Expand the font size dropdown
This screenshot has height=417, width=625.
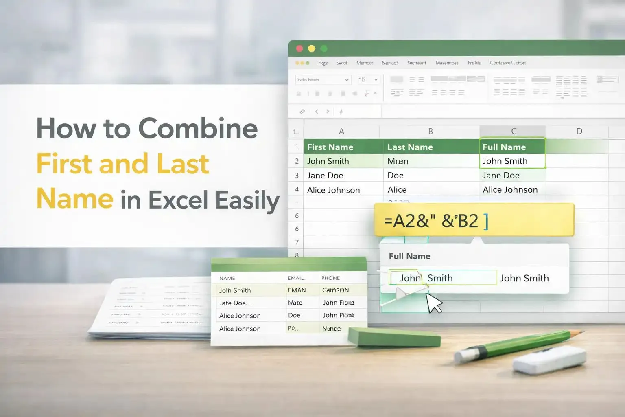pyautogui.click(x=368, y=80)
